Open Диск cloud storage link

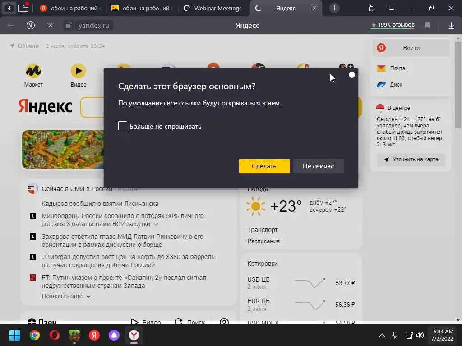[389, 85]
